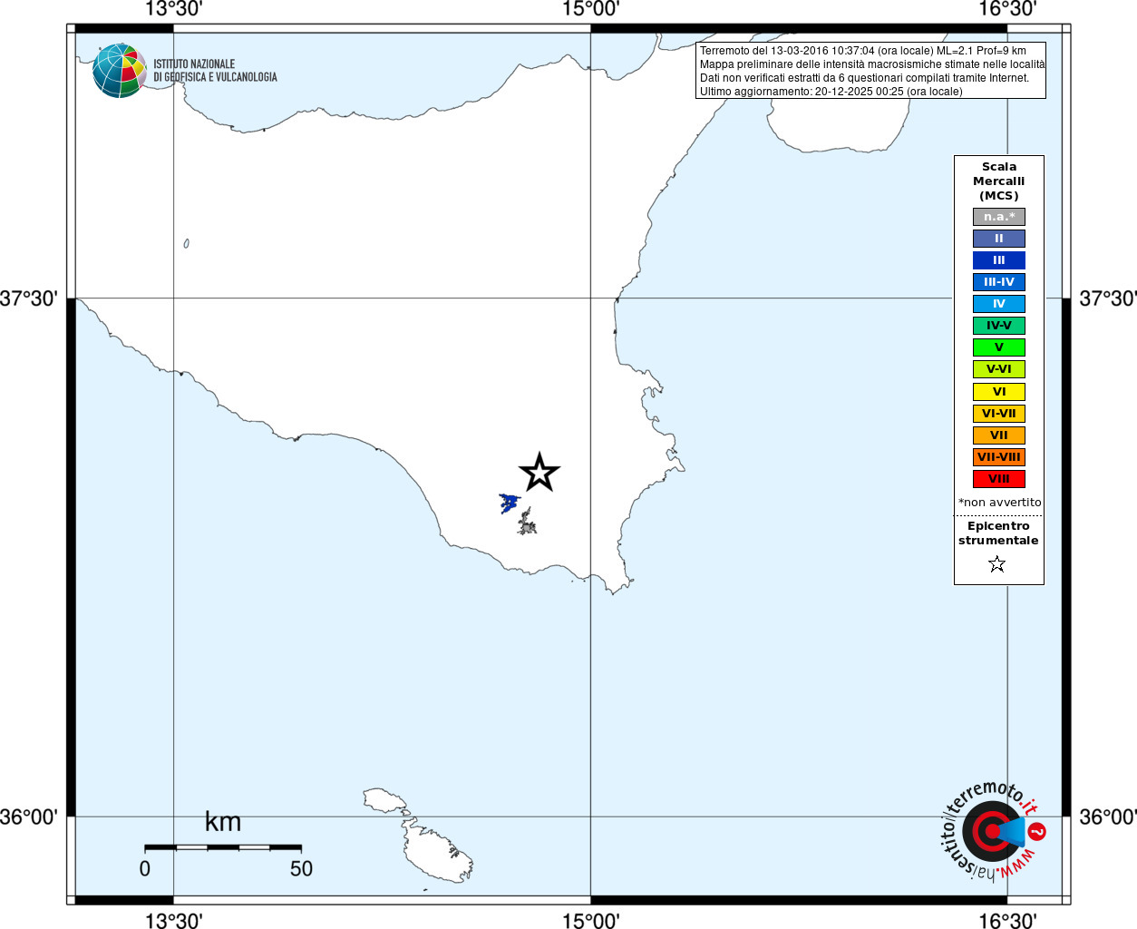Image resolution: width=1137 pixels, height=929 pixels.
Task: Click the light-blue IV legend swatch
Action: (x=998, y=304)
